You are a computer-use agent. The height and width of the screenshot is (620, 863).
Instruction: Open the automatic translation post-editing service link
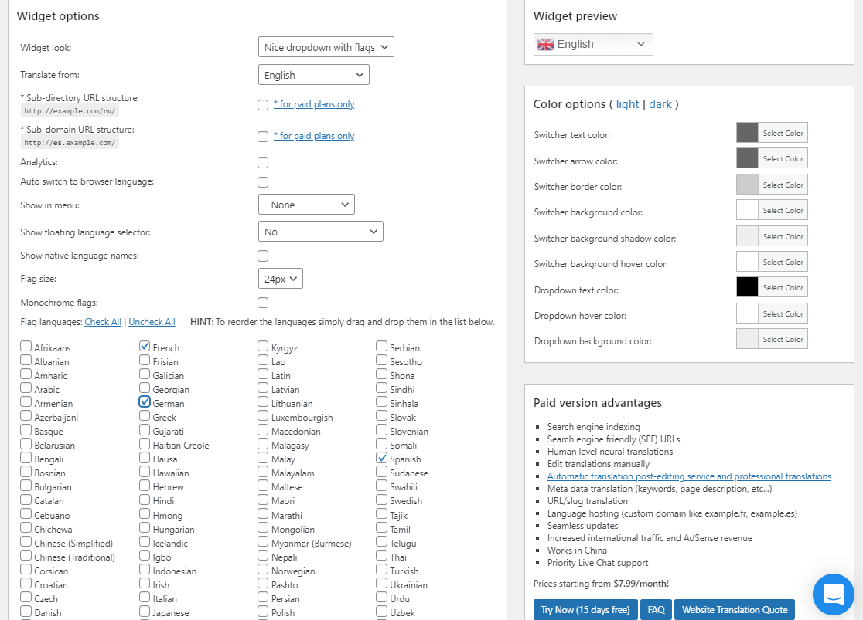pyautogui.click(x=689, y=476)
